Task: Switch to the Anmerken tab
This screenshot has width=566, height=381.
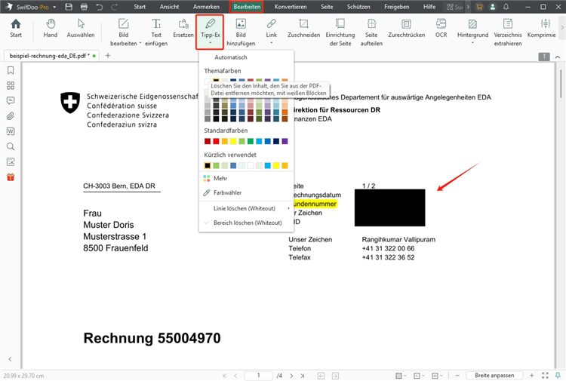Action: (206, 7)
